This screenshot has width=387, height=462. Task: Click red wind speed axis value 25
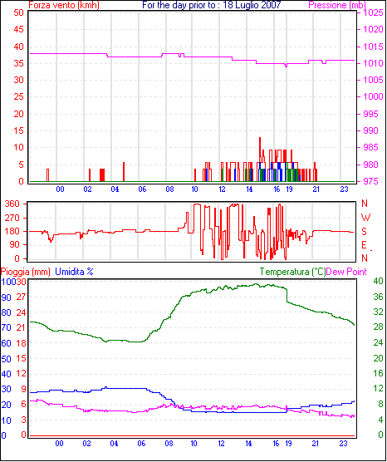(x=18, y=97)
